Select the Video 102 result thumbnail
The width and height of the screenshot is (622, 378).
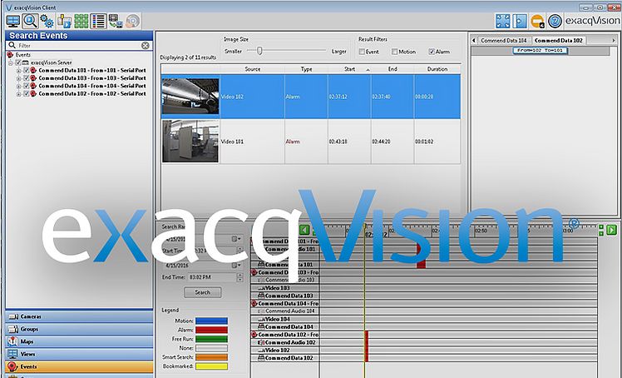click(x=190, y=97)
